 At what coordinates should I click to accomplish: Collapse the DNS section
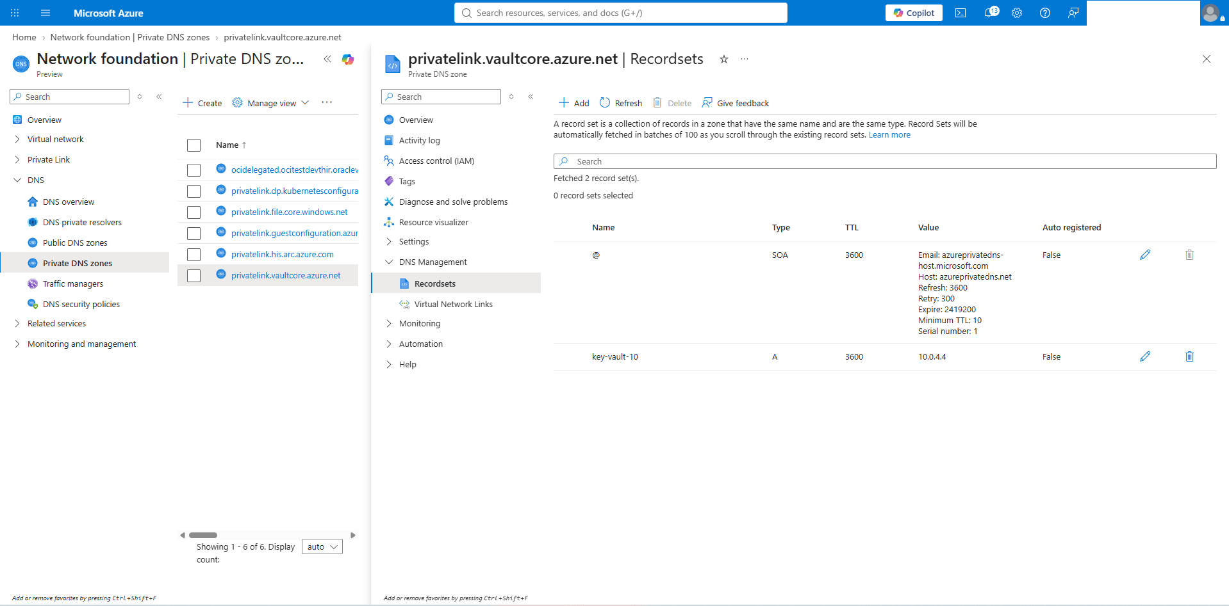[x=17, y=180]
